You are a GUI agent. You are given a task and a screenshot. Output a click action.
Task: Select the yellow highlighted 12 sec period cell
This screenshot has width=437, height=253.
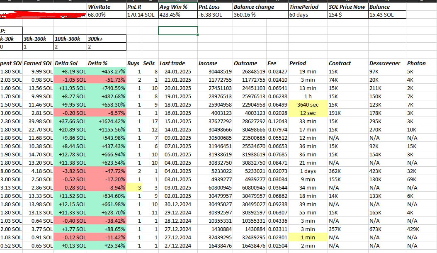(308, 113)
